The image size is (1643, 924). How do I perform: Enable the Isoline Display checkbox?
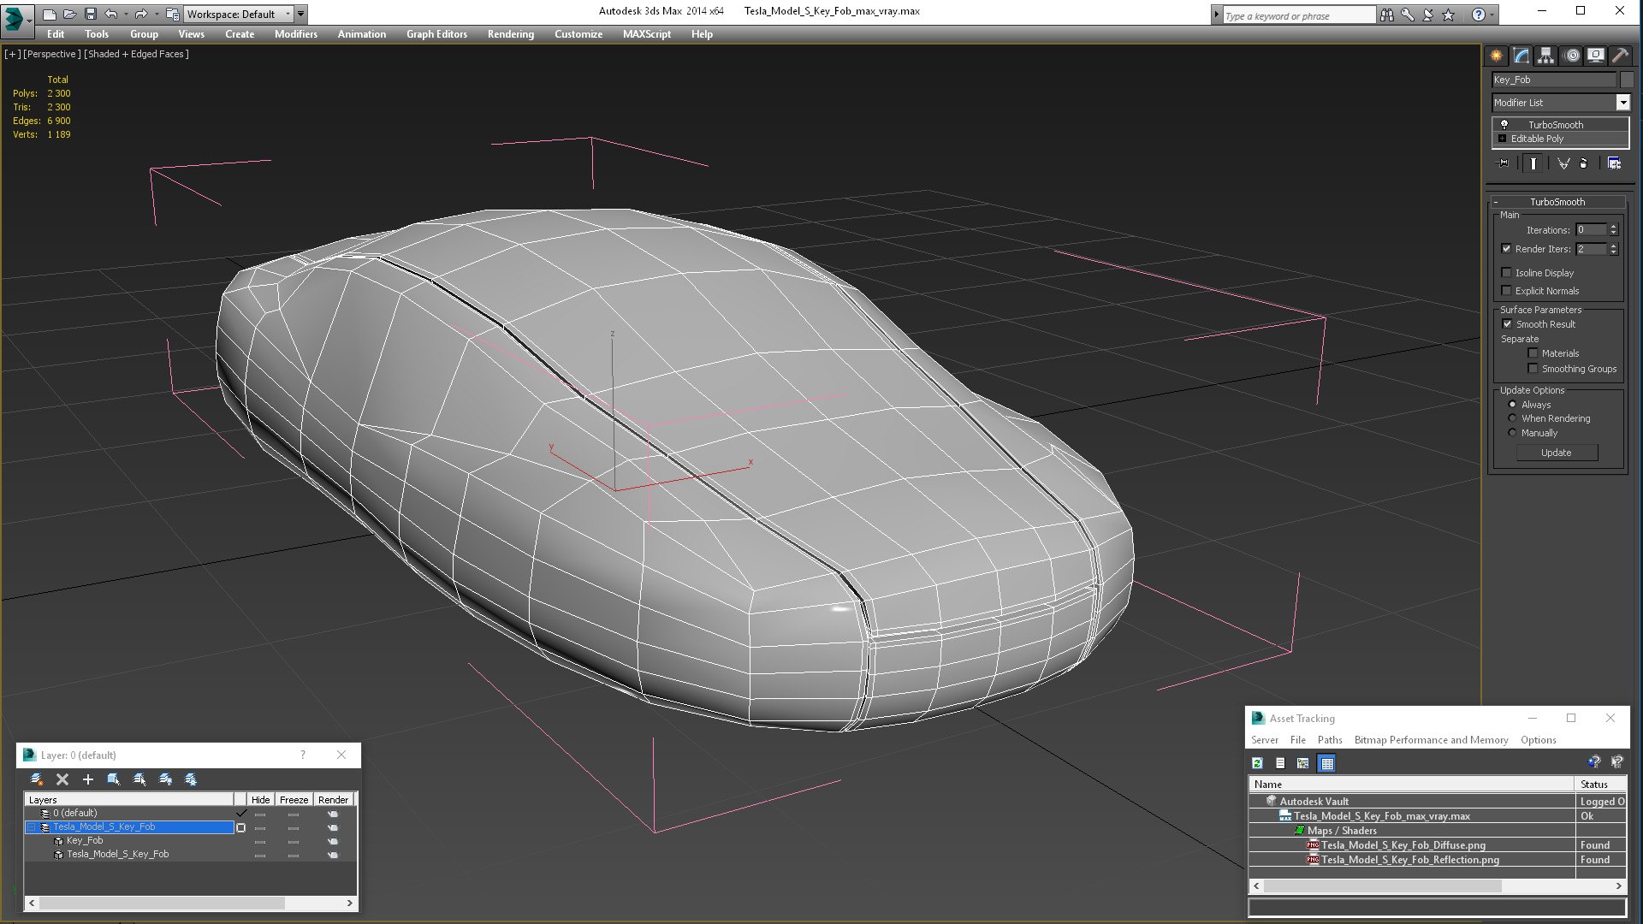click(1507, 273)
